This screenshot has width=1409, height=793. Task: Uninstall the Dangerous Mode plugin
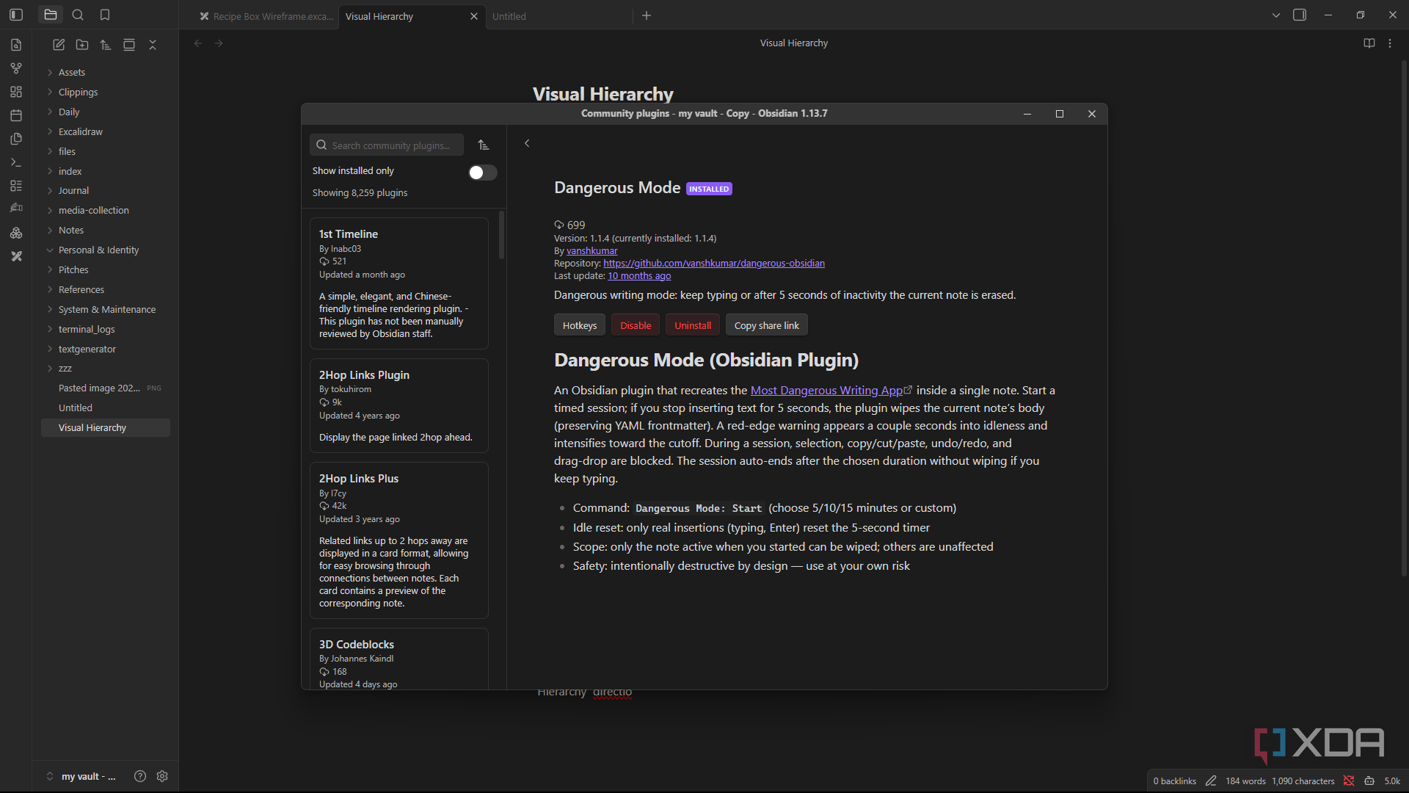tap(693, 325)
